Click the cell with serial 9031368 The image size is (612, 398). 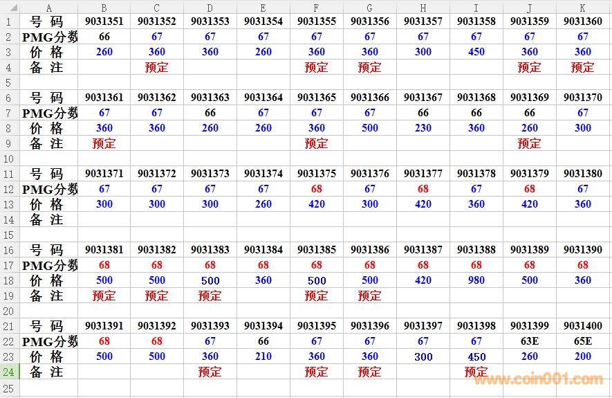(476, 98)
